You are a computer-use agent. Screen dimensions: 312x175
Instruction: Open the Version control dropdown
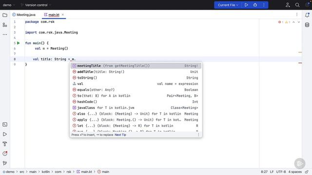pos(36,5)
